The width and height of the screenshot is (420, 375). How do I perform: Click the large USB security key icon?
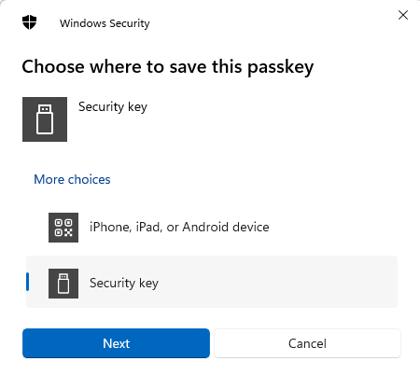(45, 119)
